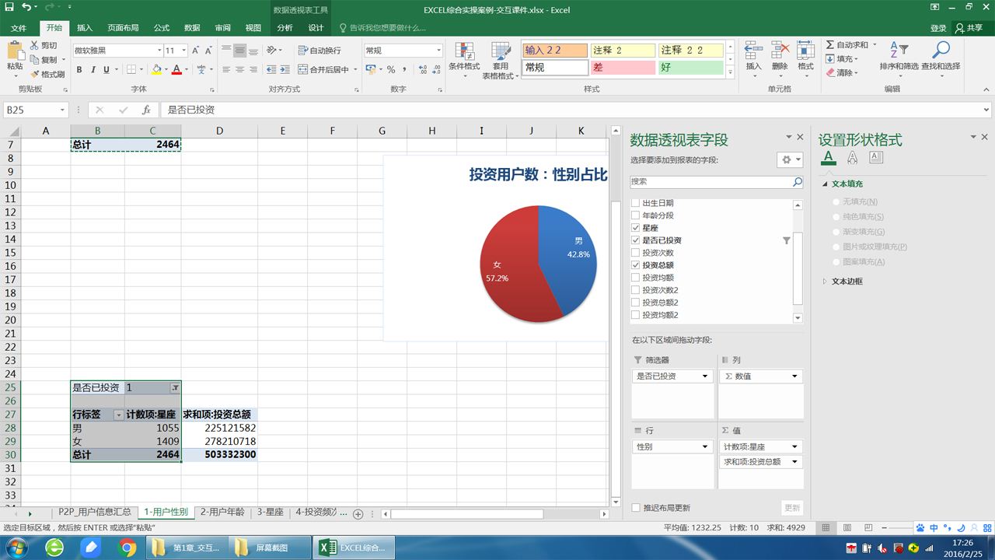This screenshot has width=995, height=560.
Task: Apply the 好 (Good) cell style
Action: [690, 68]
